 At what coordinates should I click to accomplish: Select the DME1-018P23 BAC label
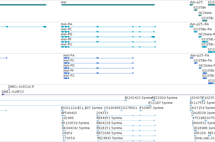(13, 92)
